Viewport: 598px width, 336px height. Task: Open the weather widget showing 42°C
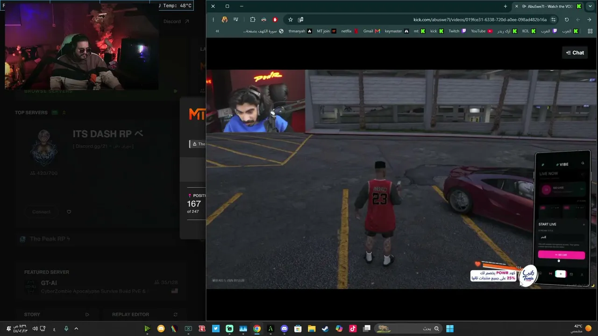tap(582, 329)
